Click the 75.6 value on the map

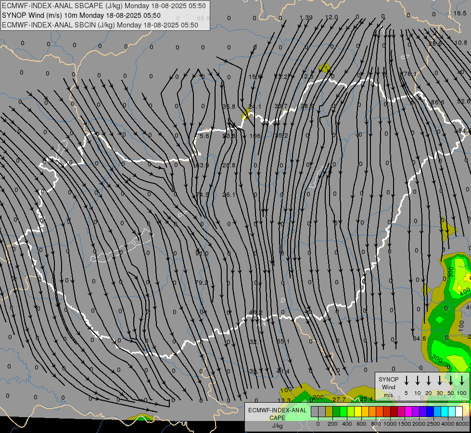pyautogui.click(x=202, y=136)
